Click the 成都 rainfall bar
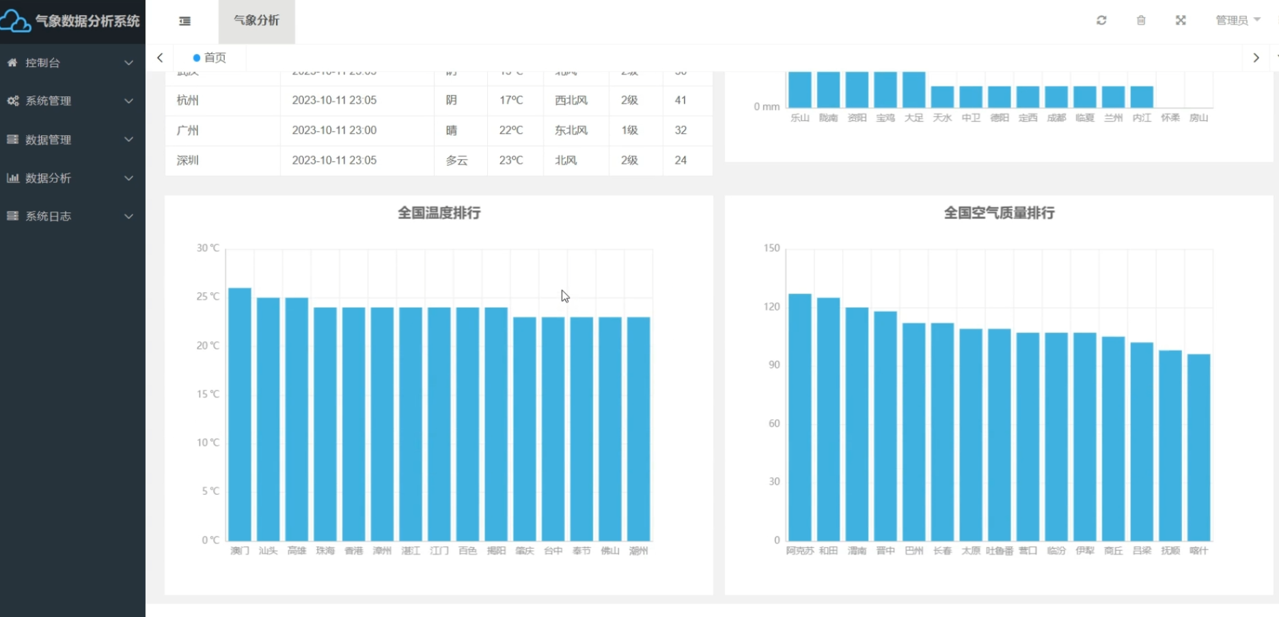Image resolution: width=1279 pixels, height=617 pixels. [1056, 97]
